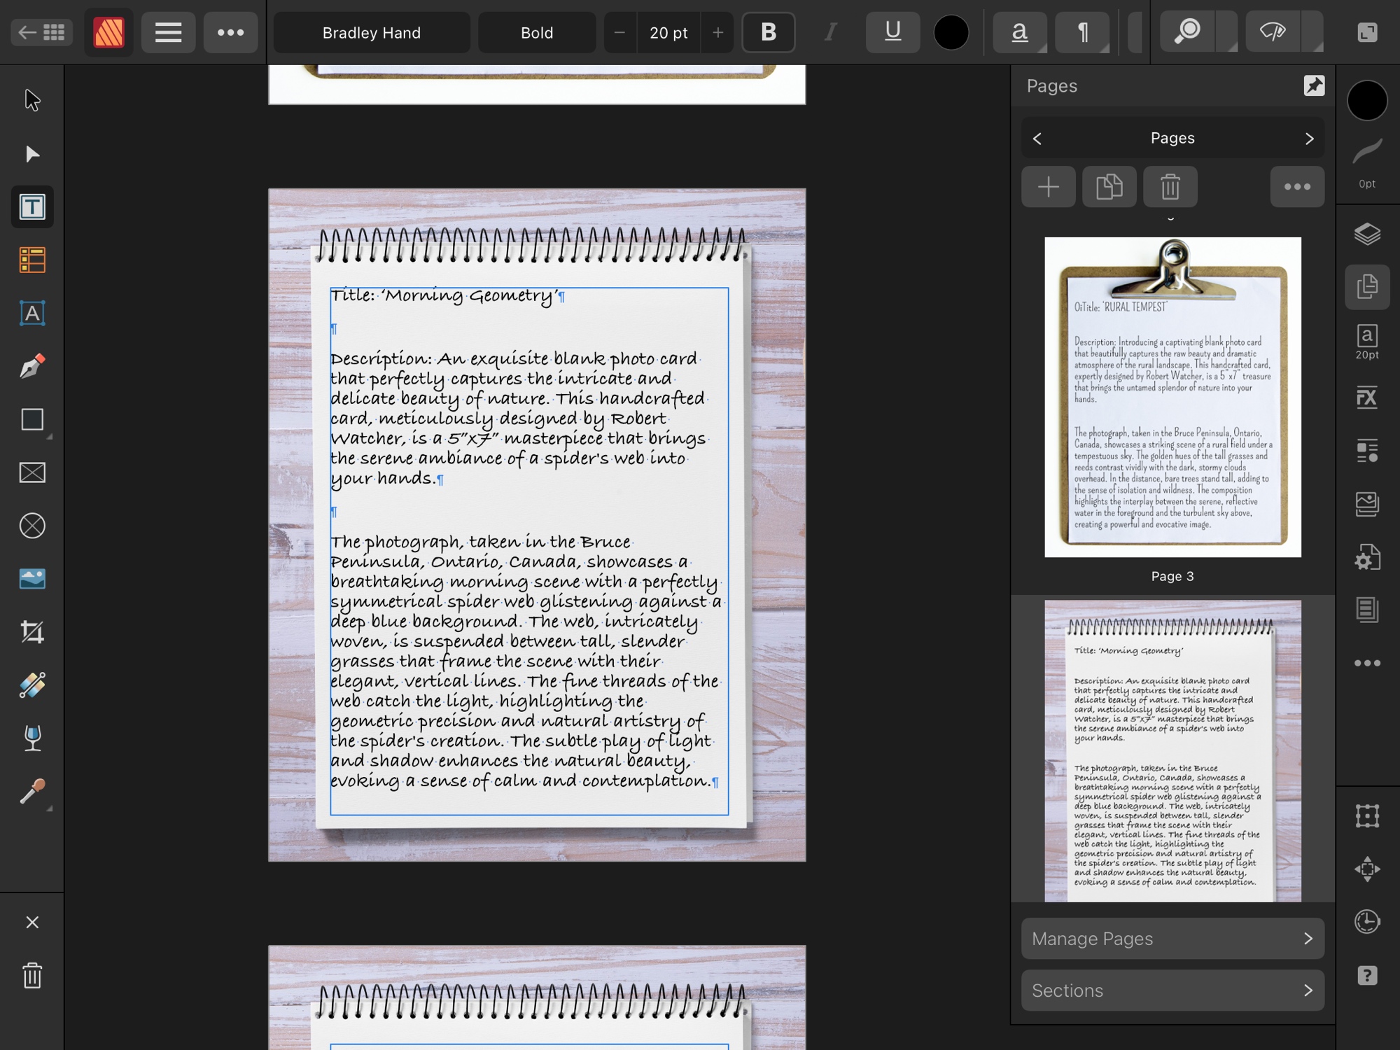Decrease font size with minus button
Viewport: 1400px width, 1050px height.
(619, 32)
